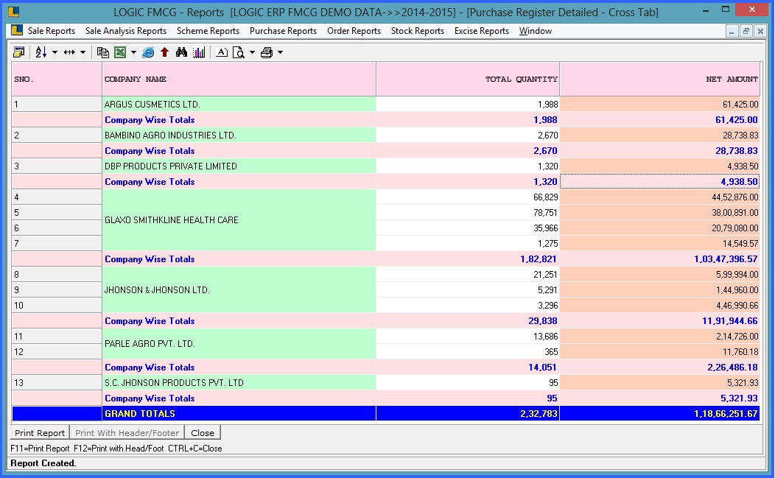The image size is (775, 478).
Task: Click the Print Report button
Action: [x=40, y=432]
